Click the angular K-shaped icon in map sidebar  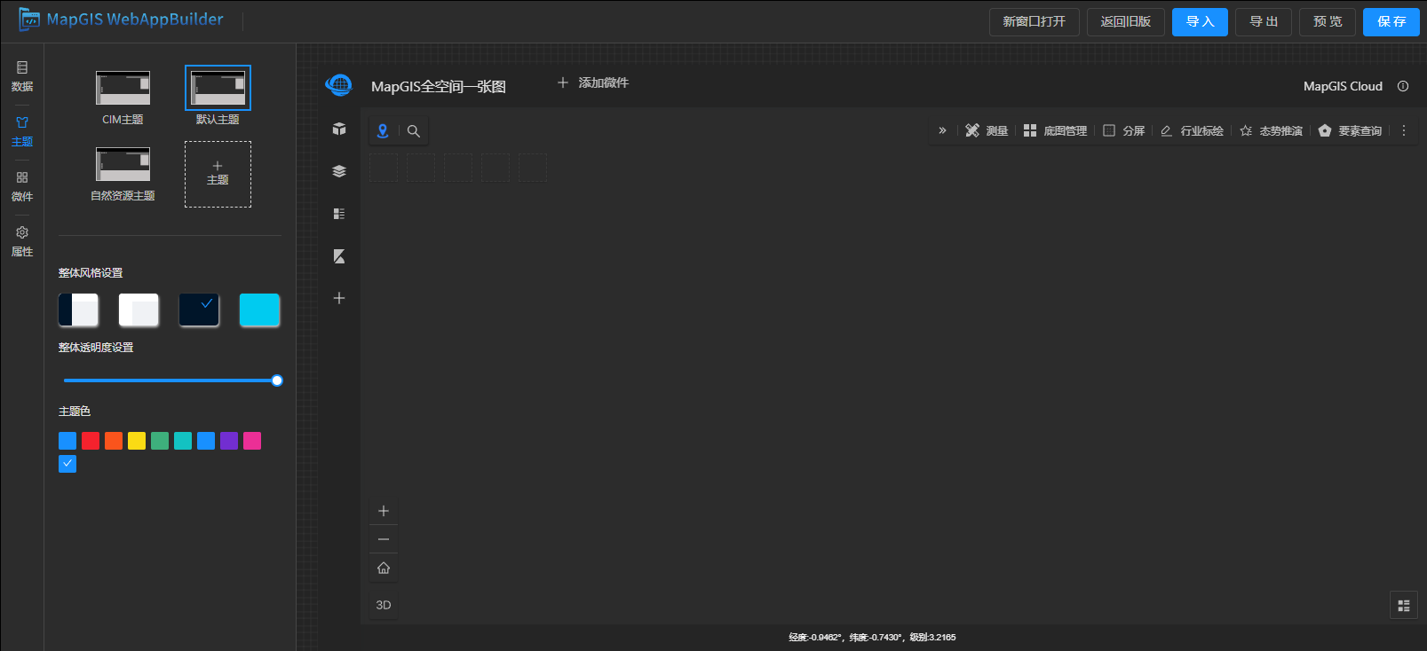click(339, 256)
